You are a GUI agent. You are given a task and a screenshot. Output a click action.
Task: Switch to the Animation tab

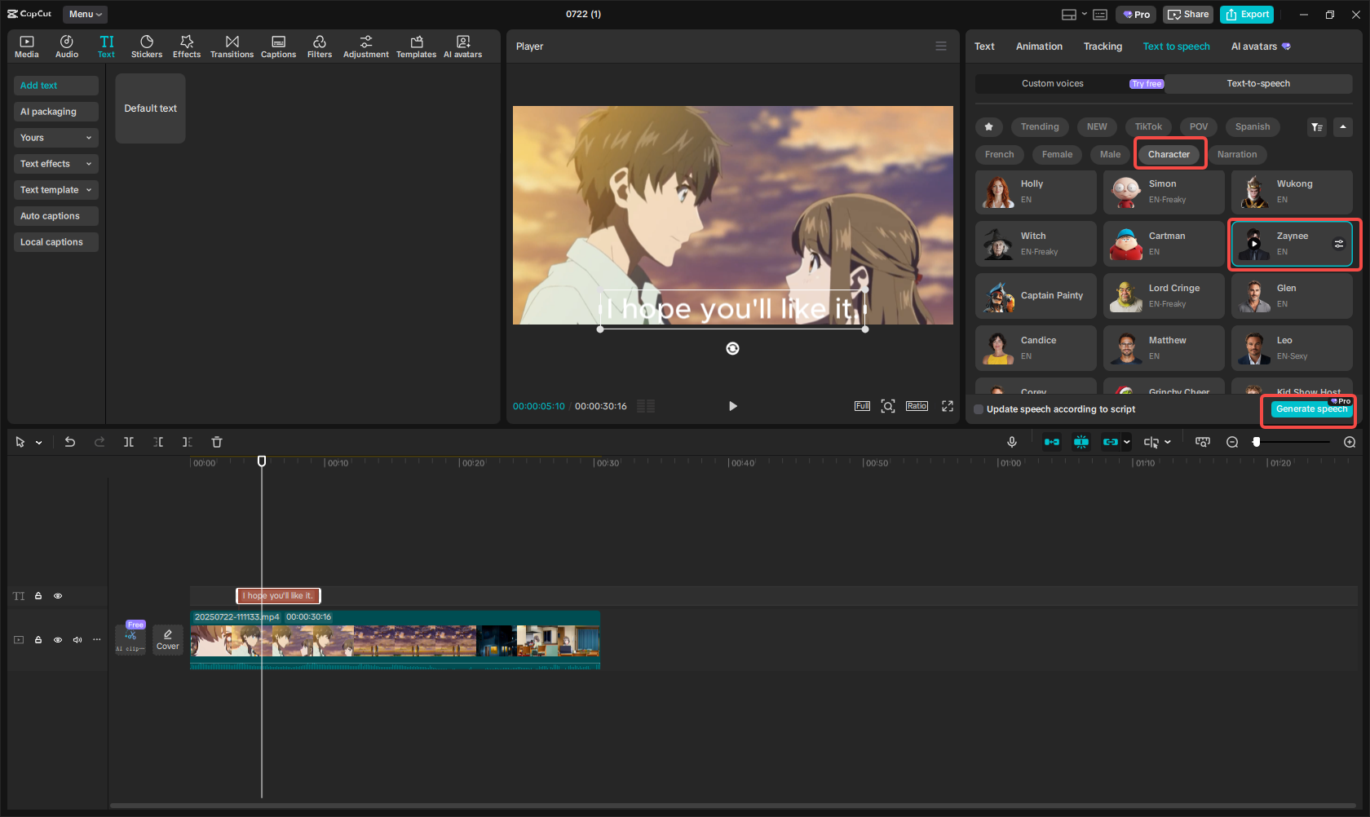[1038, 46]
